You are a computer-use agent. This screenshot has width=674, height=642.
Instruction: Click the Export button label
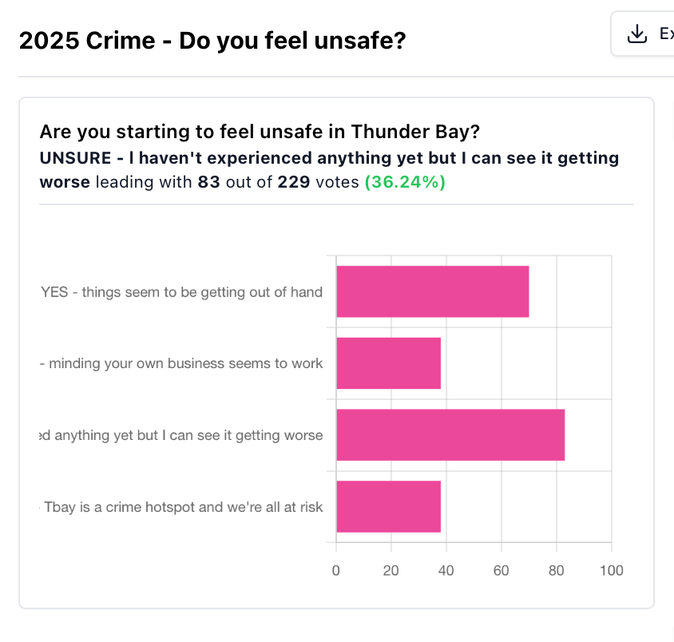[x=667, y=34]
